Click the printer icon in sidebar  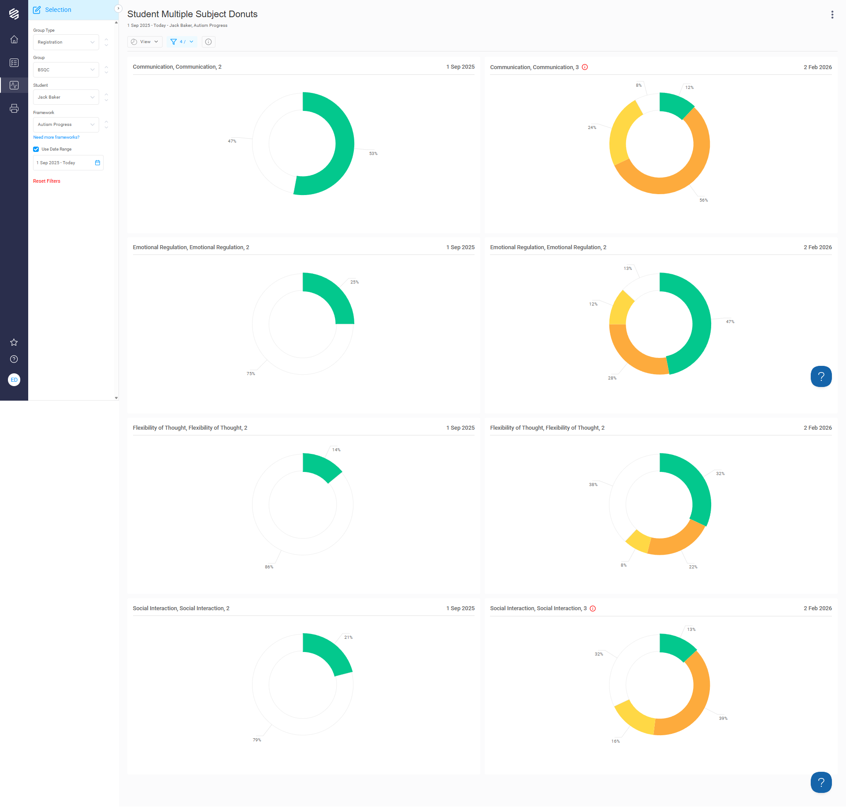pos(14,108)
